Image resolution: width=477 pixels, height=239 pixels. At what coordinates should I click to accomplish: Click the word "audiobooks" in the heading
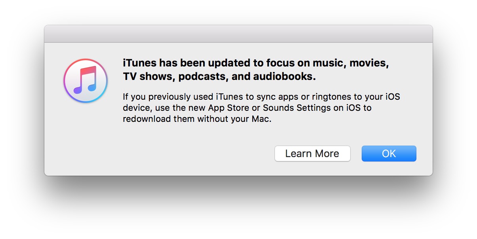pyautogui.click(x=287, y=77)
